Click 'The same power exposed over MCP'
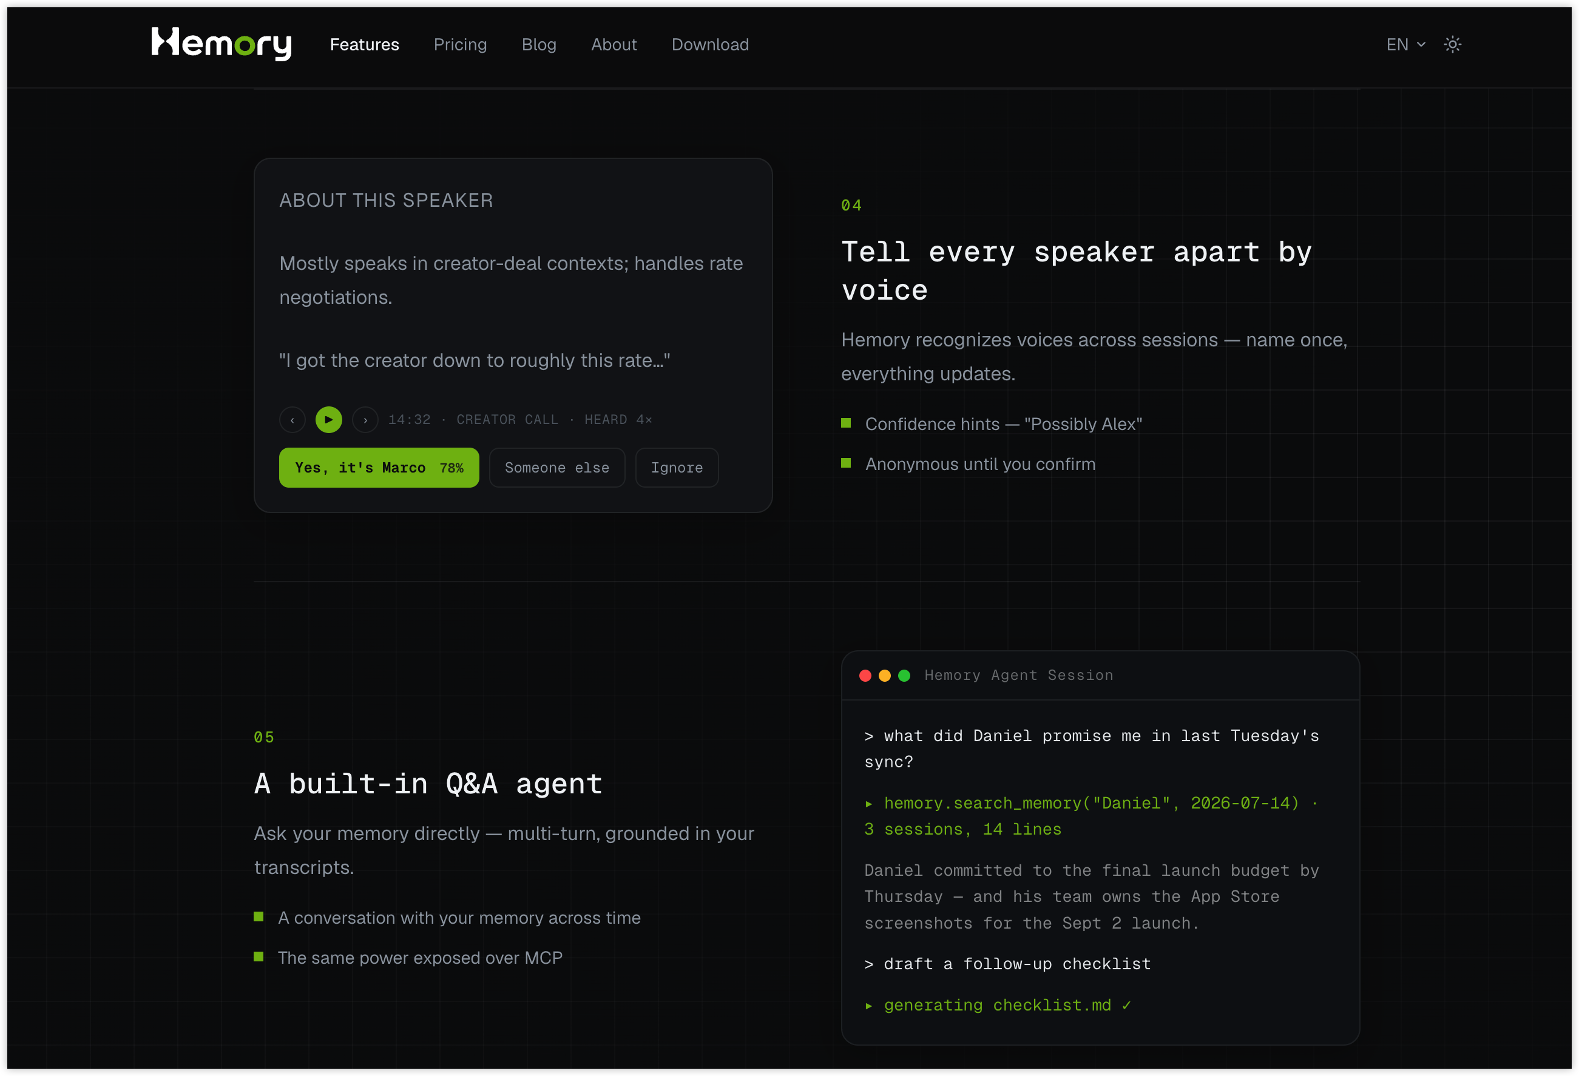The image size is (1579, 1076). tap(420, 958)
